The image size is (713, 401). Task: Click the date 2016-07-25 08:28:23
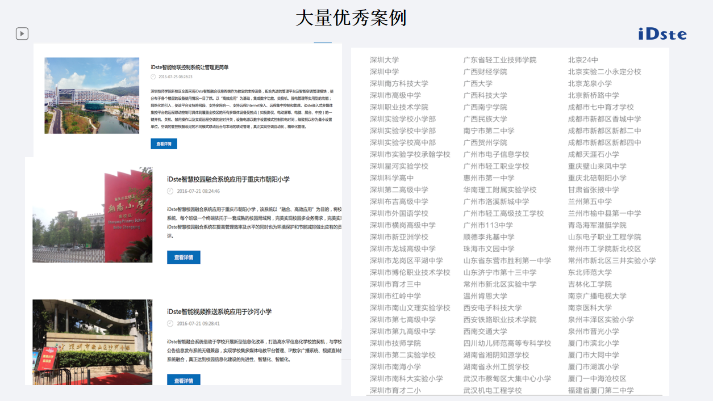click(175, 77)
